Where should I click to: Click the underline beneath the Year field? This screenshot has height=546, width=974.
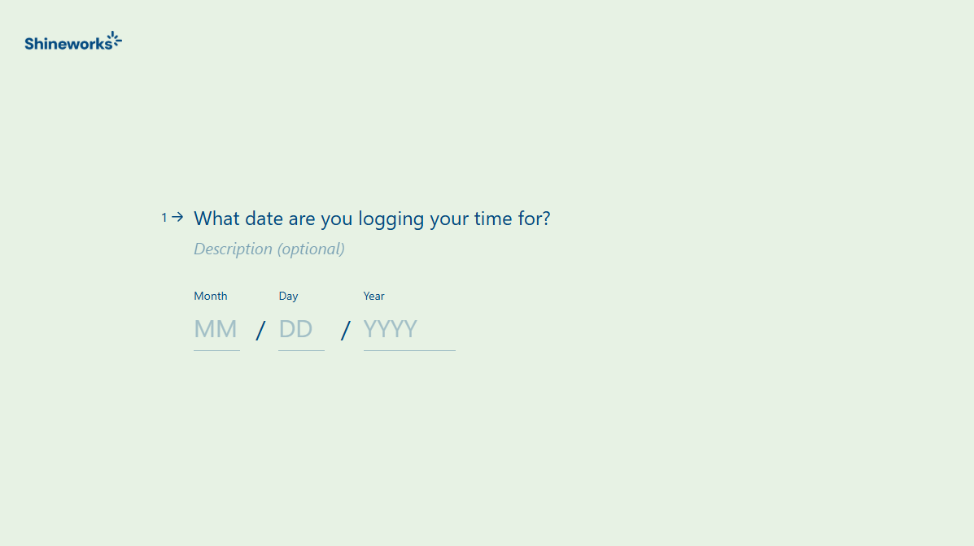[x=409, y=350]
